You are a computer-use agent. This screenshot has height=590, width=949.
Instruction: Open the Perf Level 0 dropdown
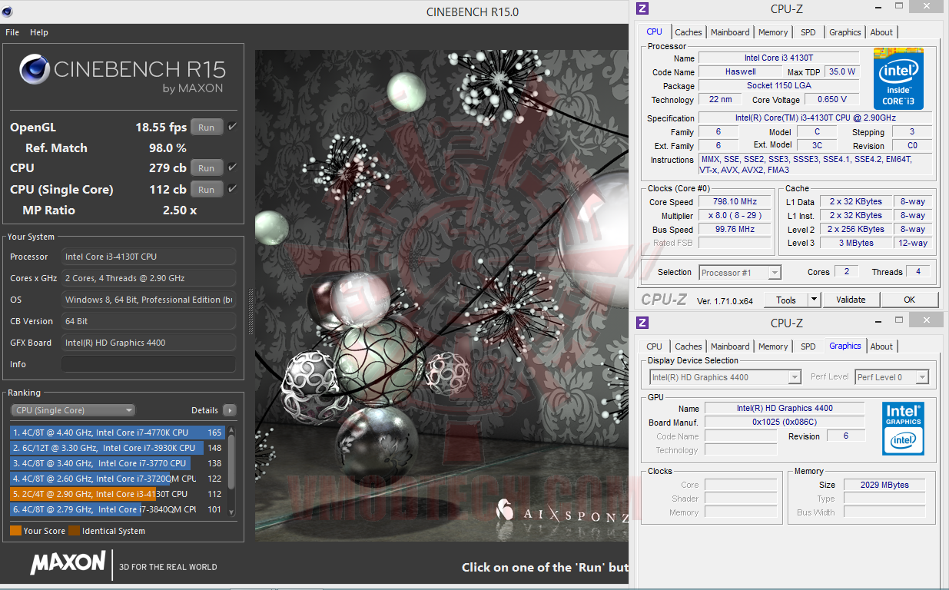click(x=892, y=377)
